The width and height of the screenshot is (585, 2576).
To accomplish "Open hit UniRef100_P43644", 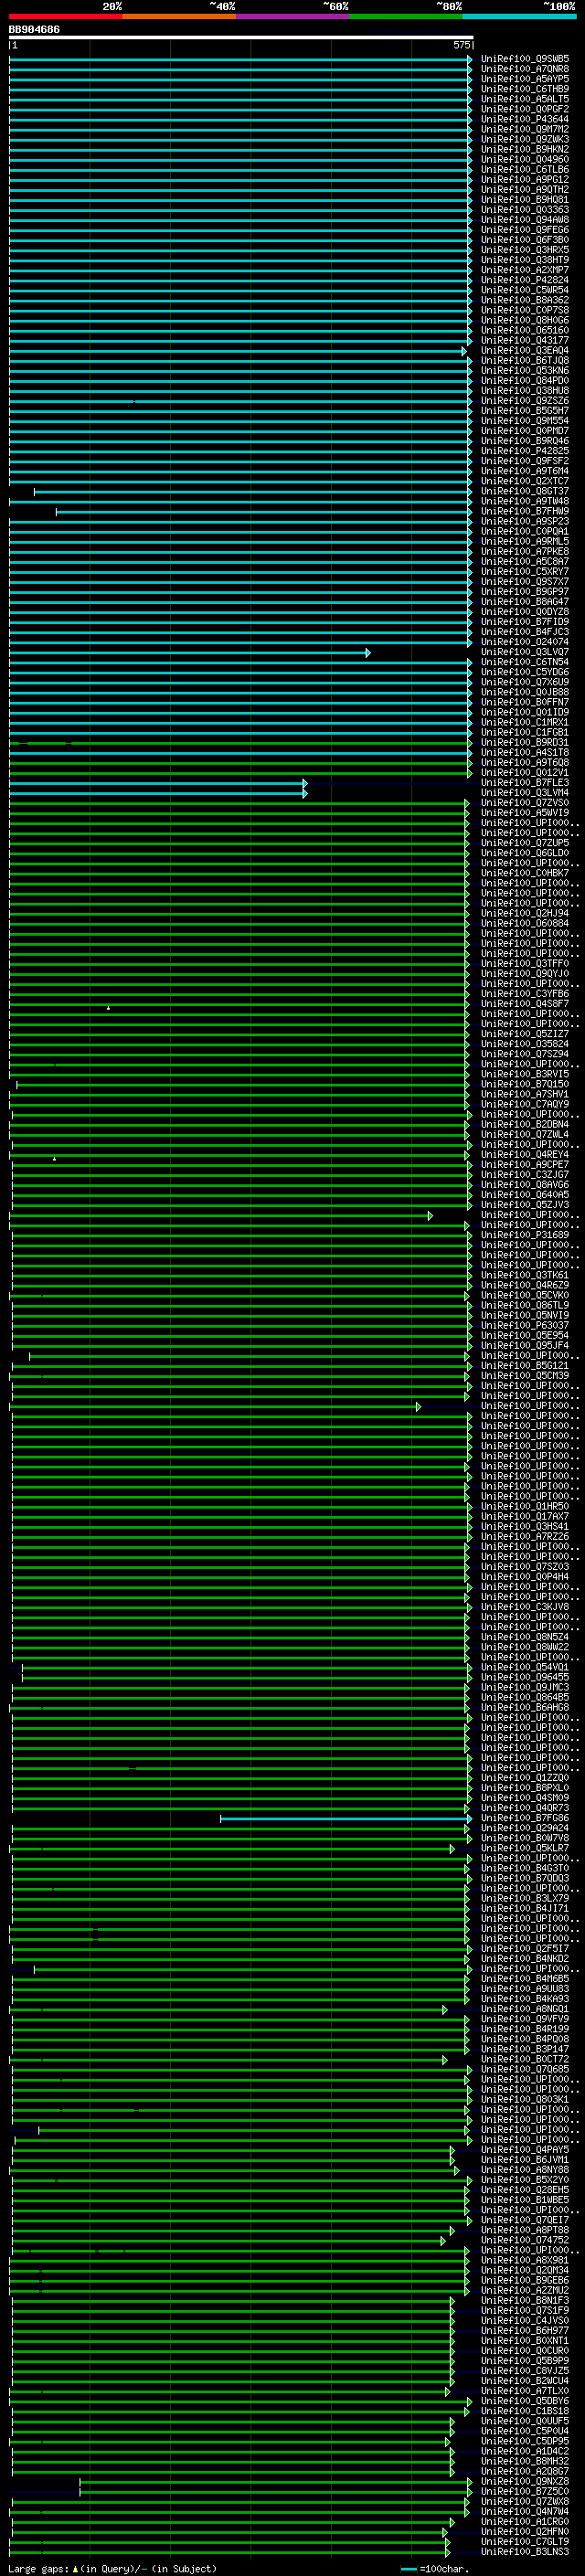I will tap(524, 119).
